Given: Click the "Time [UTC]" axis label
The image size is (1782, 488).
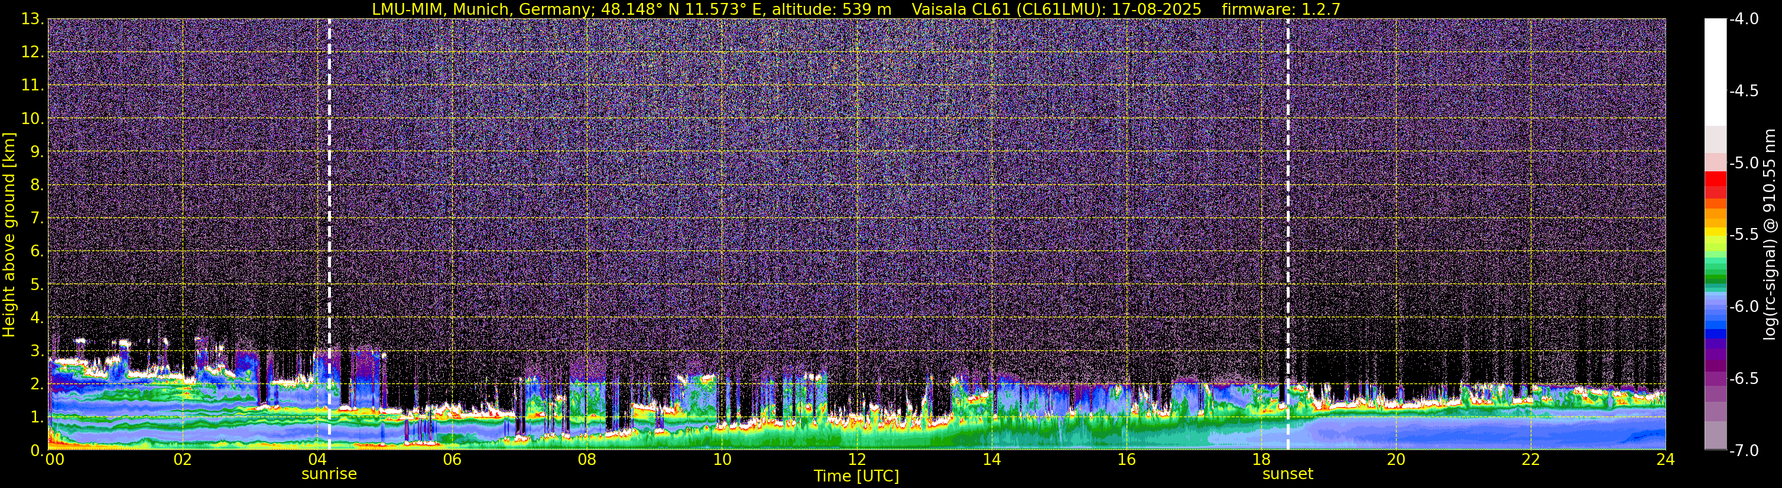Looking at the screenshot, I should (x=856, y=476).
